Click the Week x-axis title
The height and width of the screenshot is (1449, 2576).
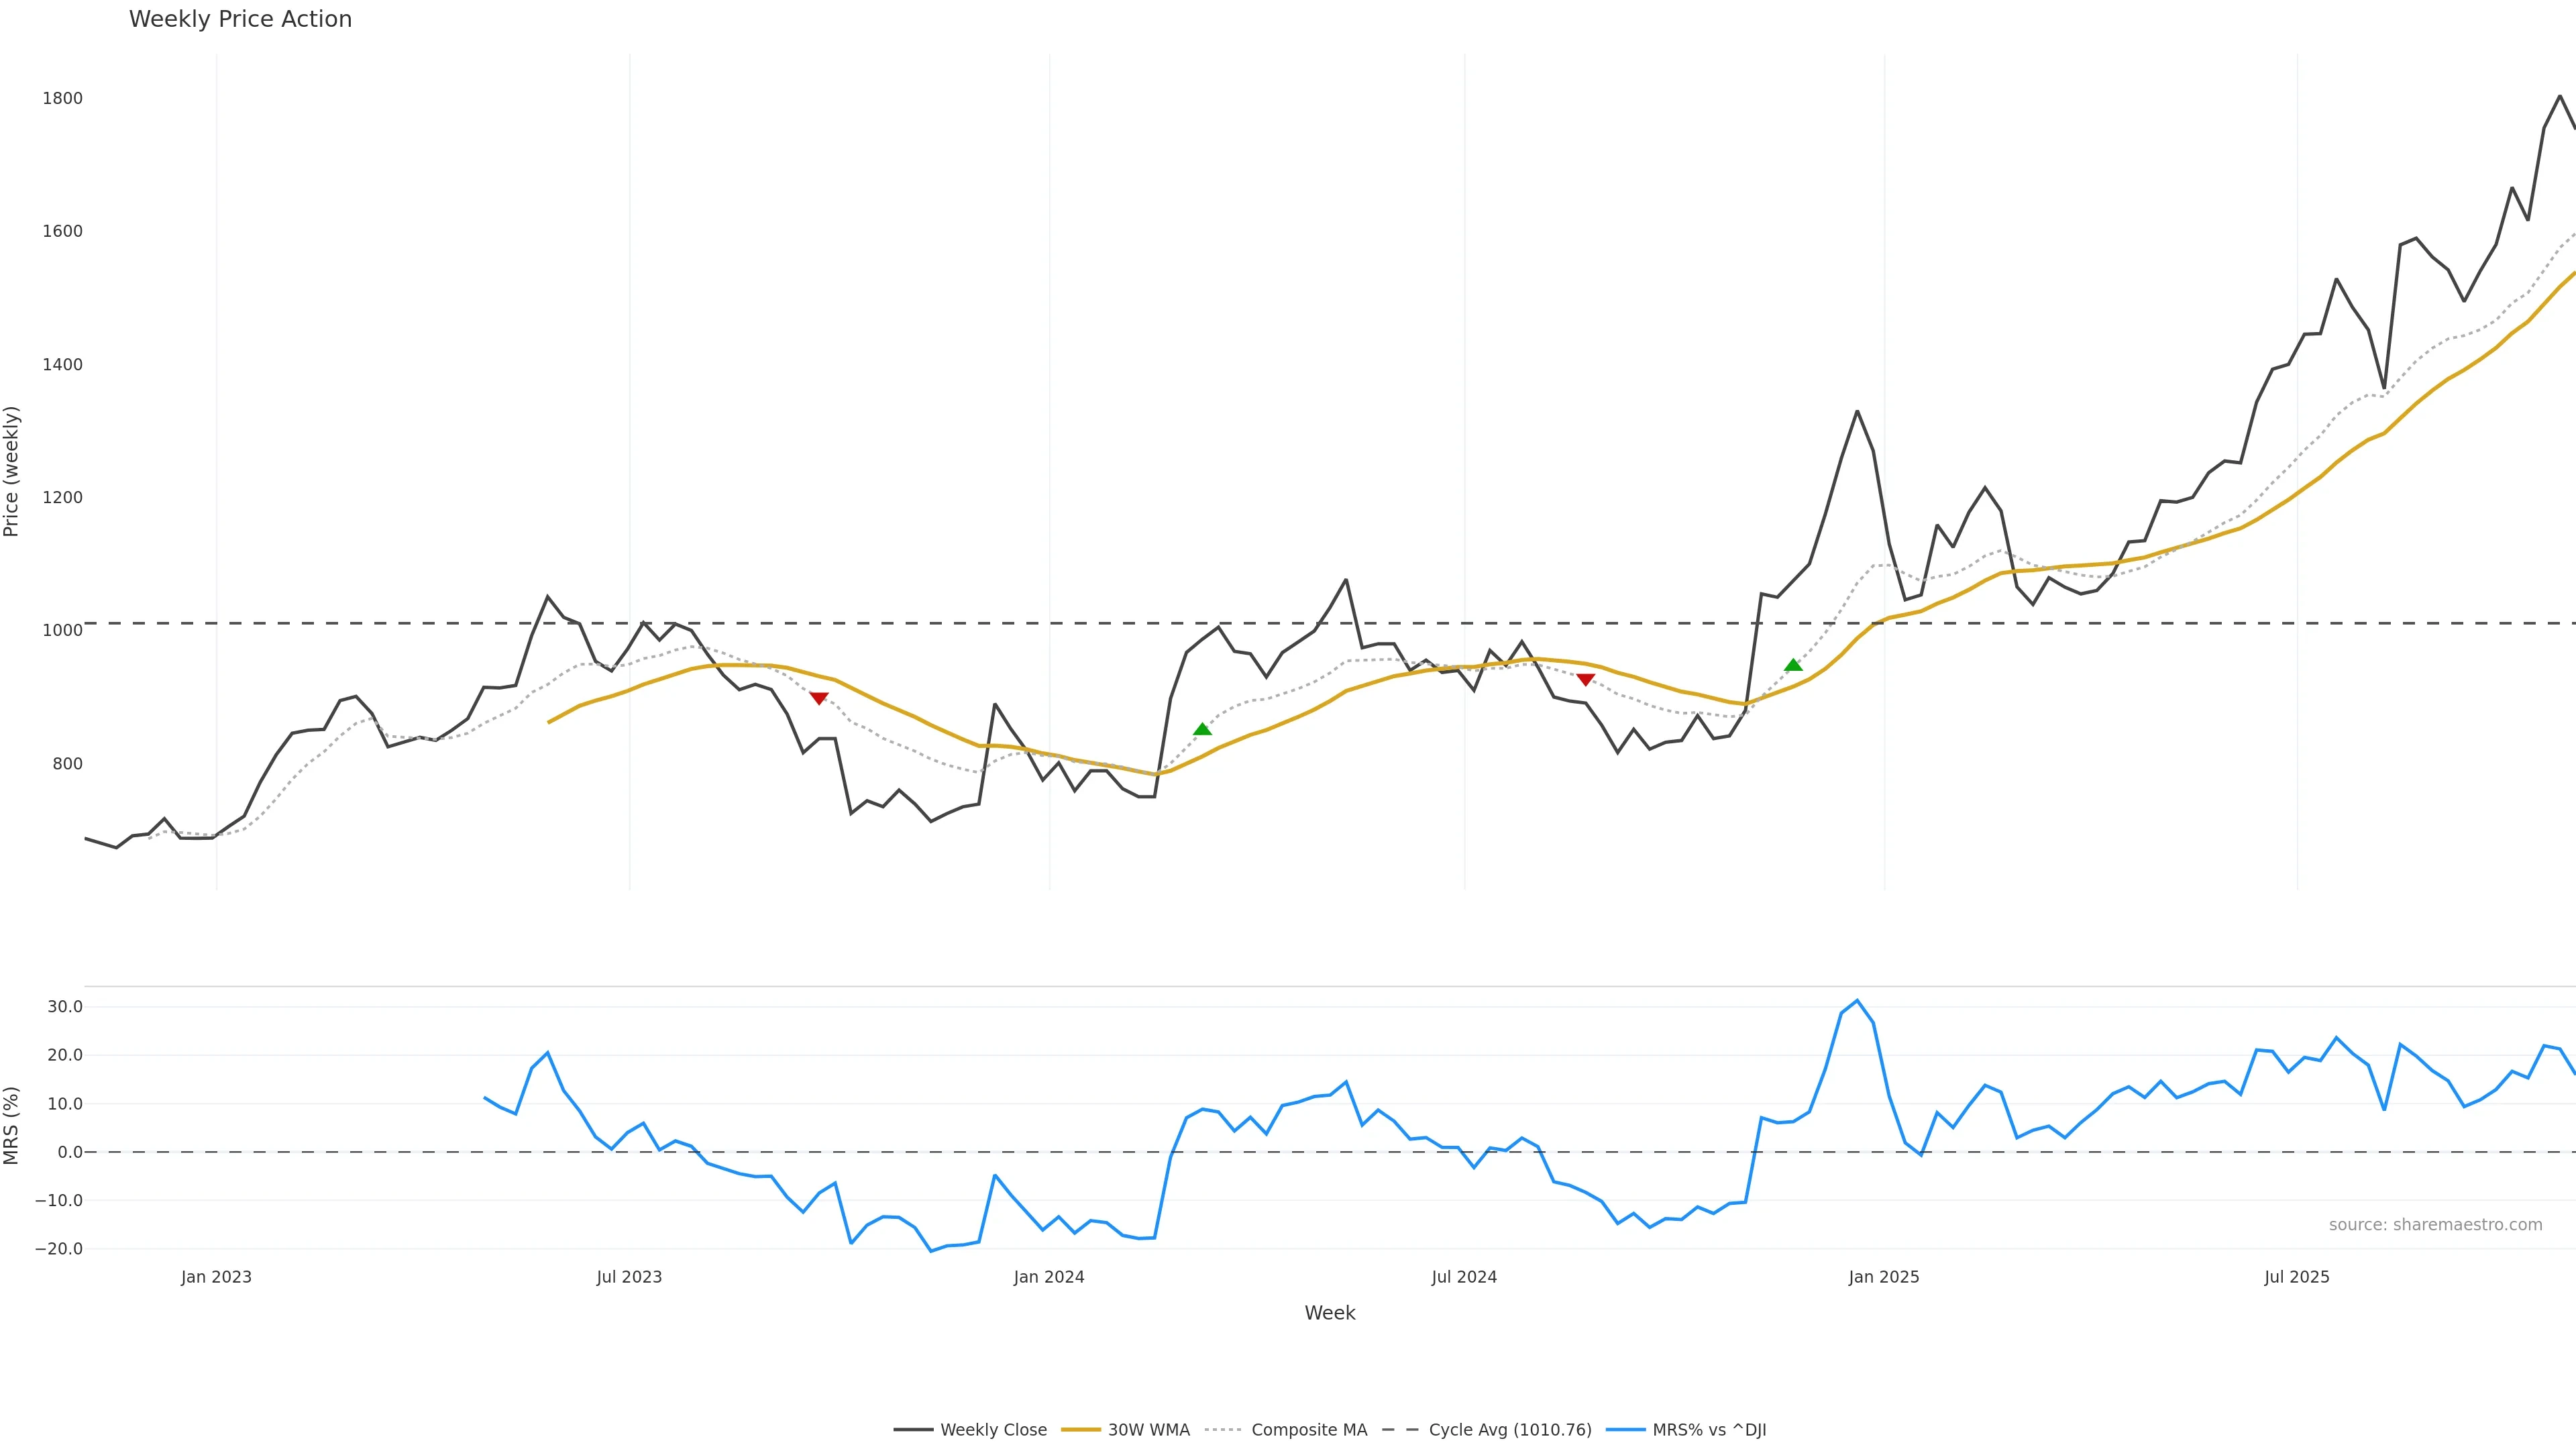(x=1329, y=1313)
